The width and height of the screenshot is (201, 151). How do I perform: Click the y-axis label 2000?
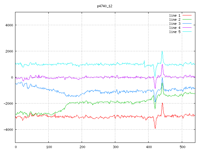tap(9, 51)
